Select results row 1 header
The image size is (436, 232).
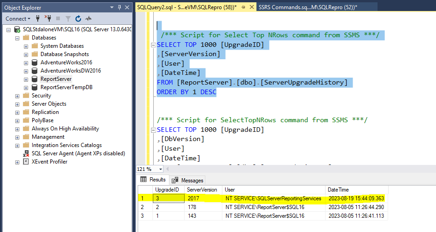pos(145,198)
